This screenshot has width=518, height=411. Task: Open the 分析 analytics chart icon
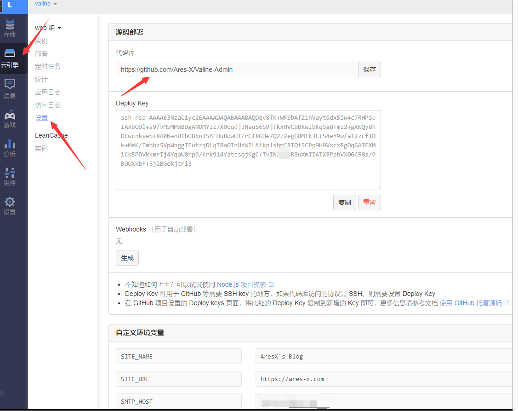click(x=10, y=147)
